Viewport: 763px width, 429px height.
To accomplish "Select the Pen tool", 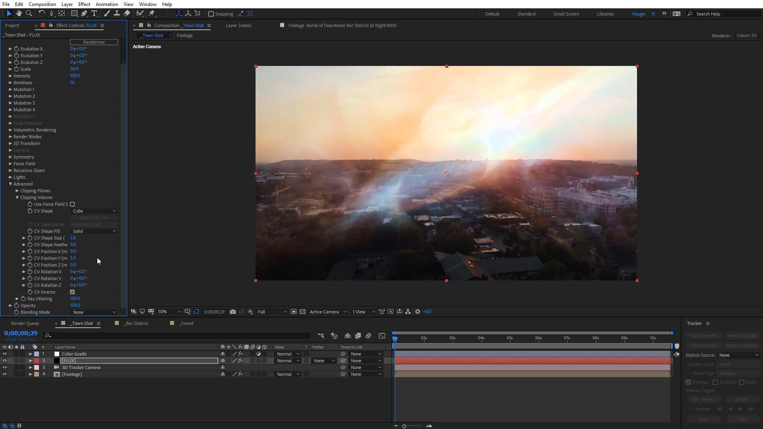I will point(84,14).
